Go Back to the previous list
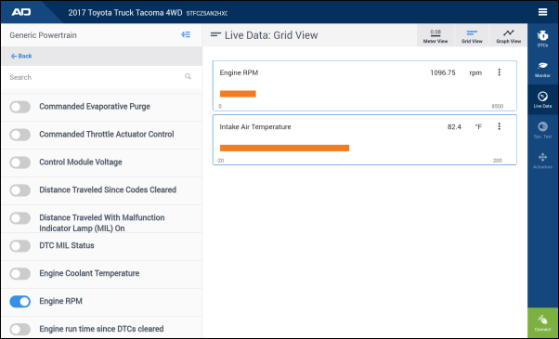 [21, 56]
